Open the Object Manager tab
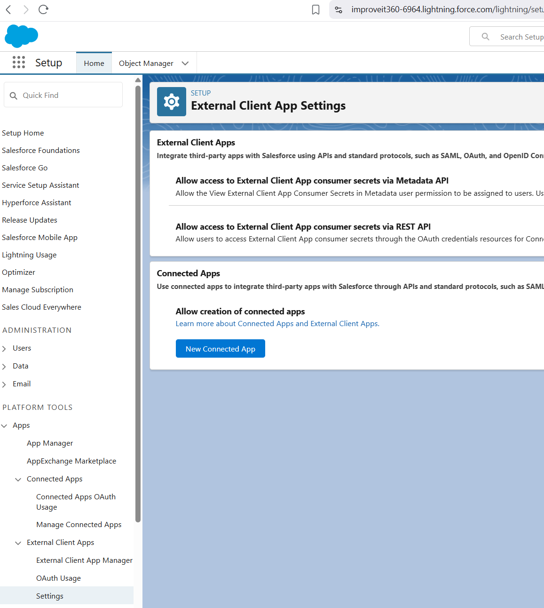This screenshot has width=544, height=608. pyautogui.click(x=146, y=64)
